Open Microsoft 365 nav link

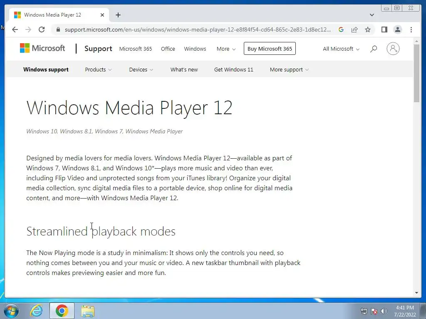tap(136, 49)
